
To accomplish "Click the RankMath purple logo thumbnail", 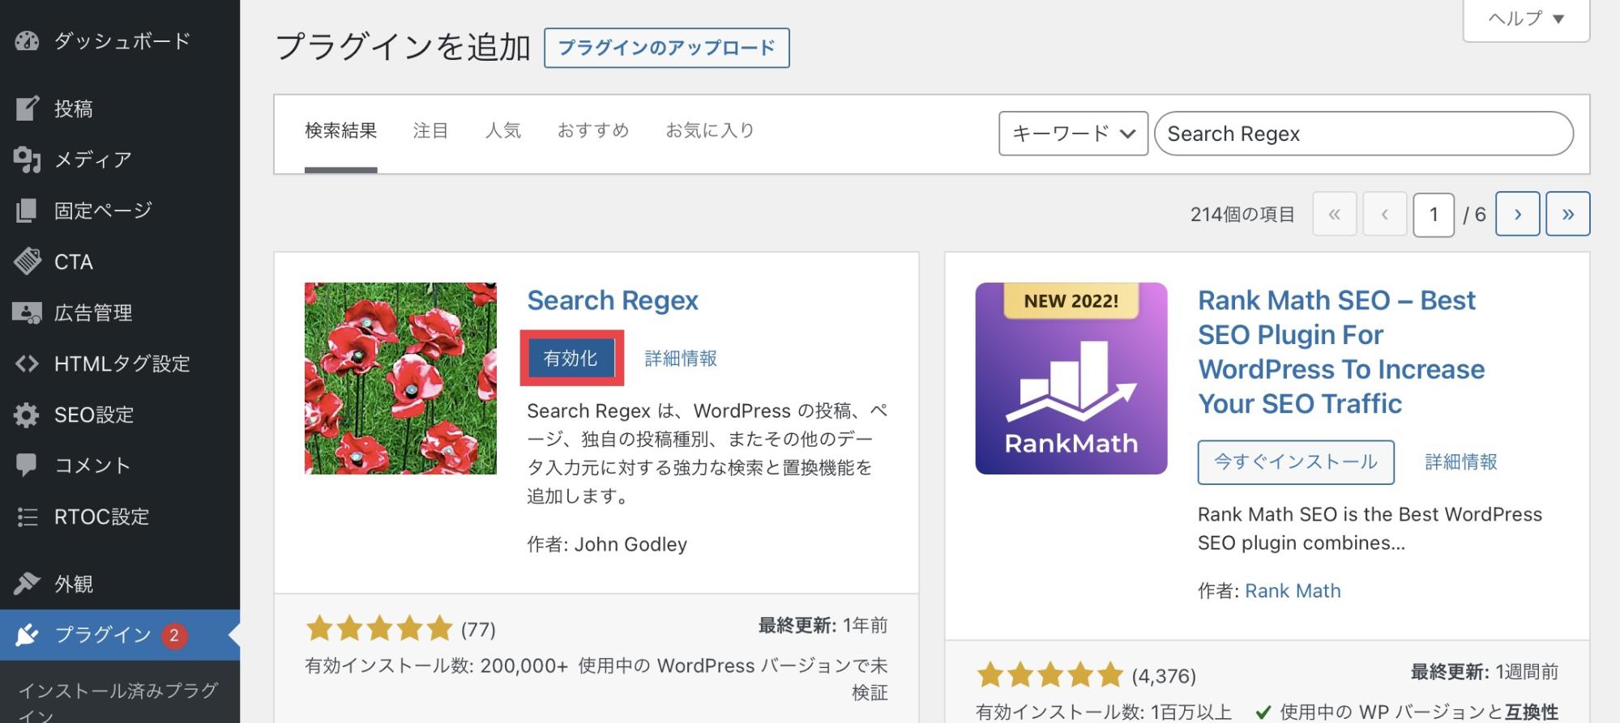I will (1071, 378).
